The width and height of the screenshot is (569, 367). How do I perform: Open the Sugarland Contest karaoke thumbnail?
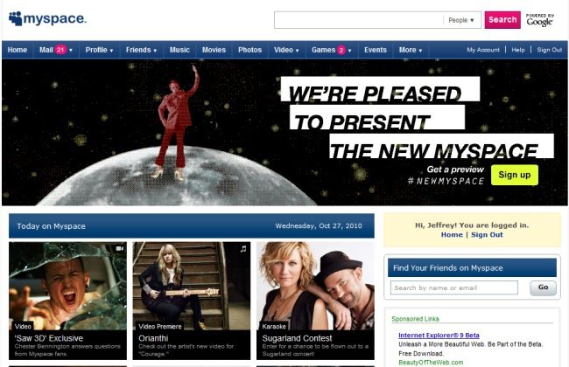click(x=315, y=286)
